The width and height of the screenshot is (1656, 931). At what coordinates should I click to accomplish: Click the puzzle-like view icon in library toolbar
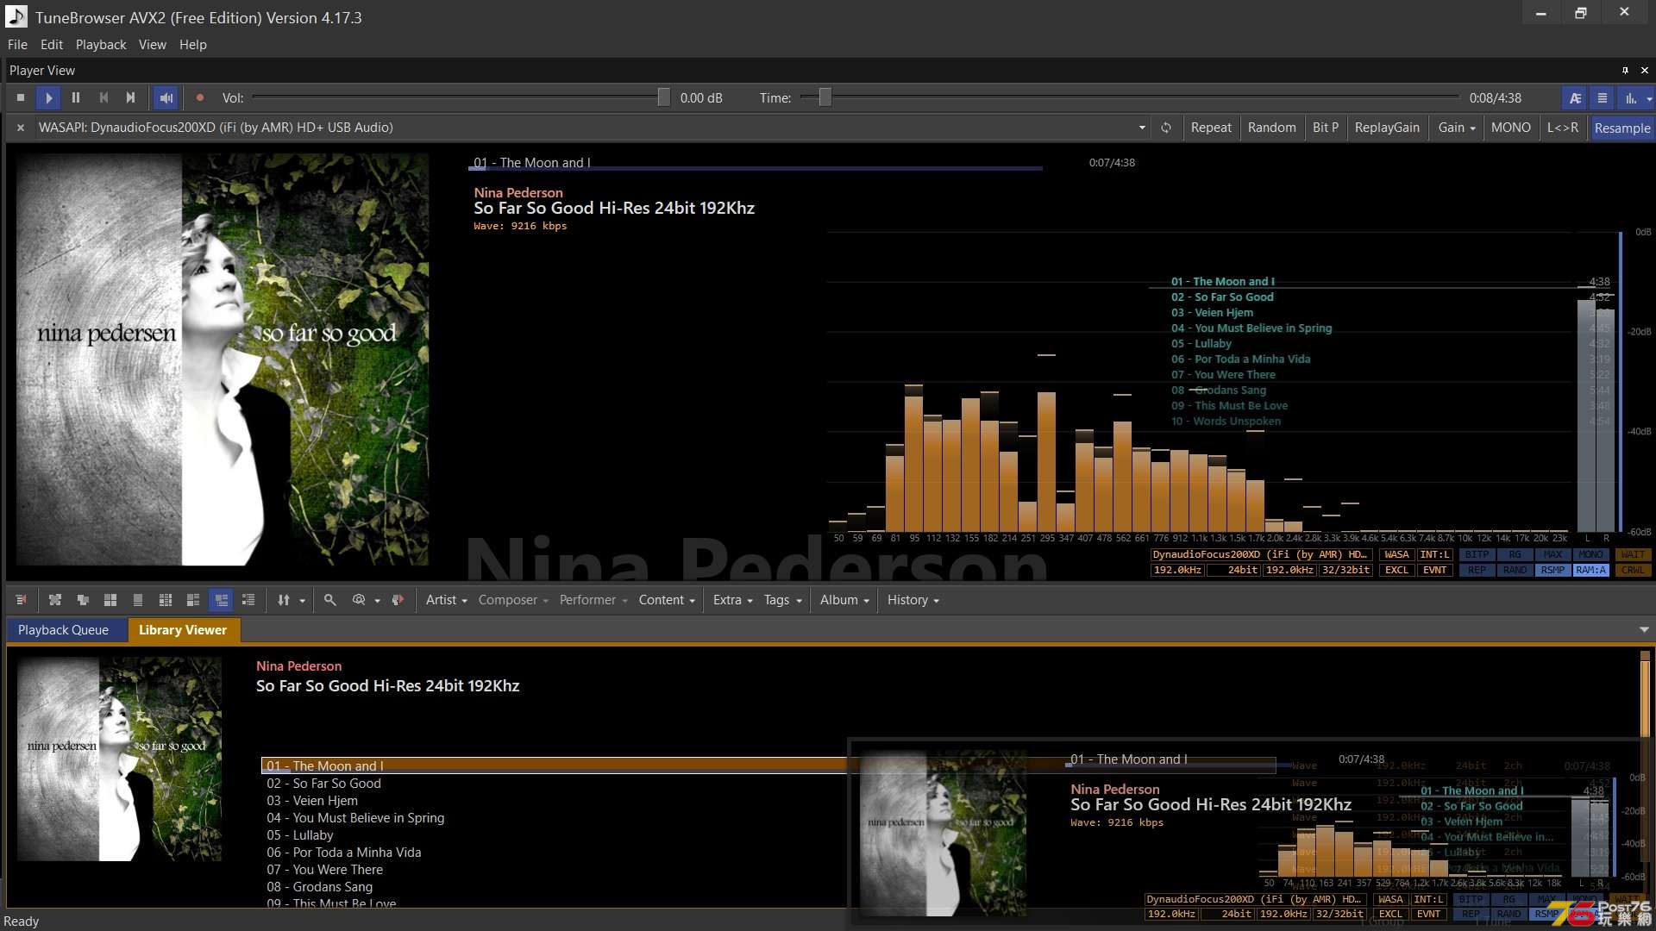(x=55, y=600)
